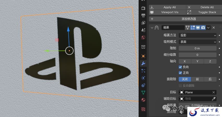
Task: Open the 缩裹 modifier extra options arrow
Action: (208, 28)
